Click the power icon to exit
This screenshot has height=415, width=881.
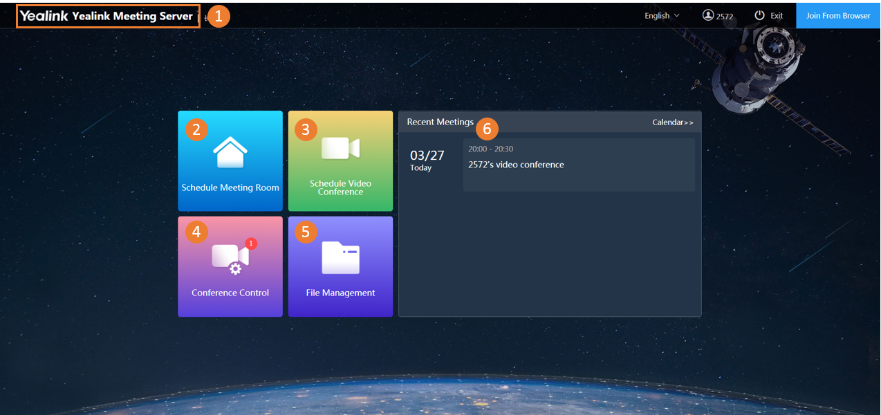point(760,15)
